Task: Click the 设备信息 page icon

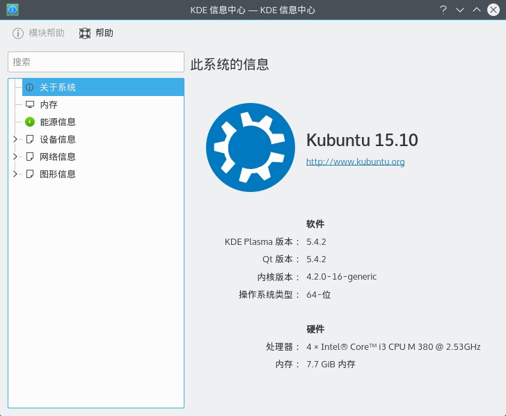Action: point(30,139)
